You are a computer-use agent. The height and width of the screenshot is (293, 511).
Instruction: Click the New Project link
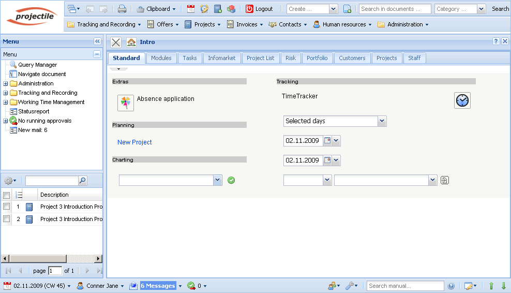click(x=134, y=142)
